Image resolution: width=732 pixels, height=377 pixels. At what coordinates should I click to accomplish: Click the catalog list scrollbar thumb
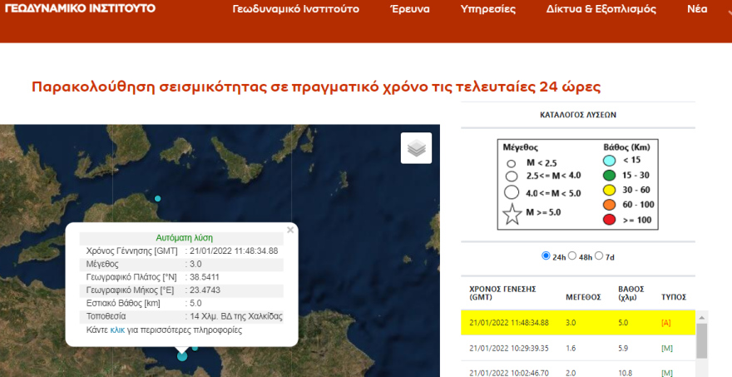coord(702,341)
